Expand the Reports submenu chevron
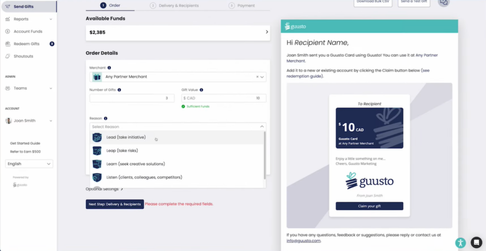Viewport: 486px width, 251px height. [51, 19]
